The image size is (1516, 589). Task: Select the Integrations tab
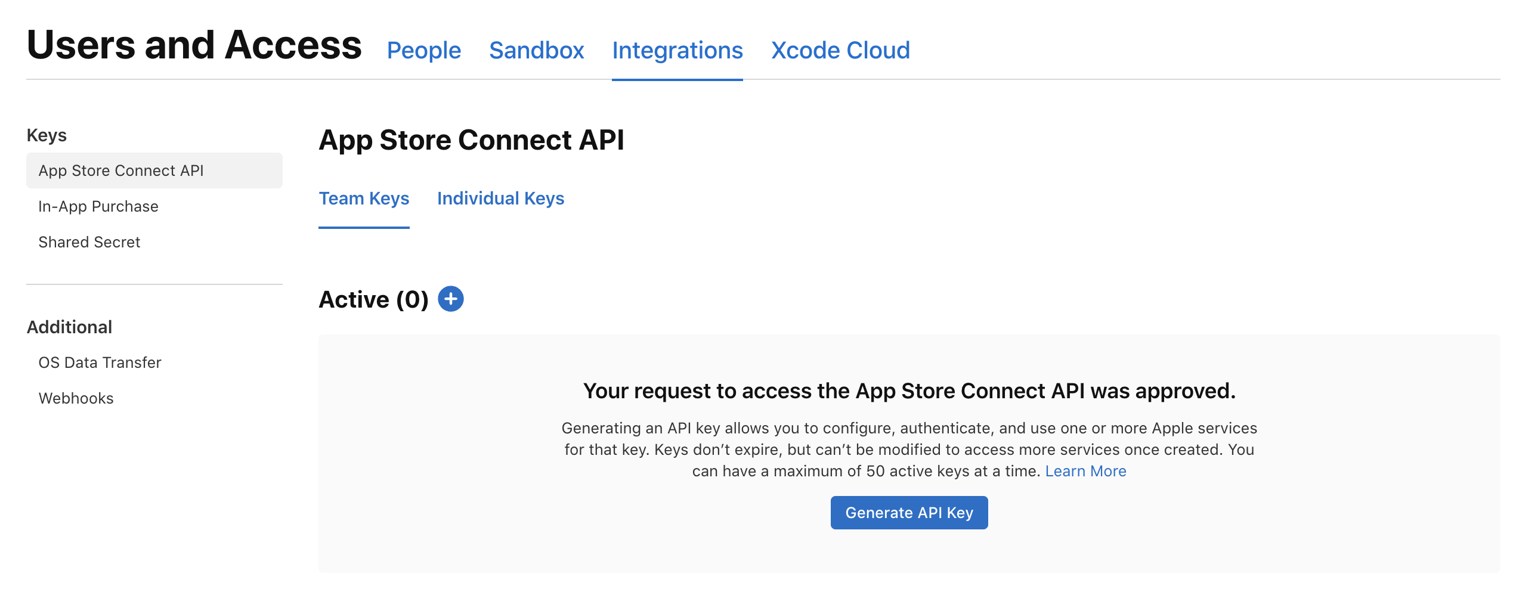tap(677, 51)
